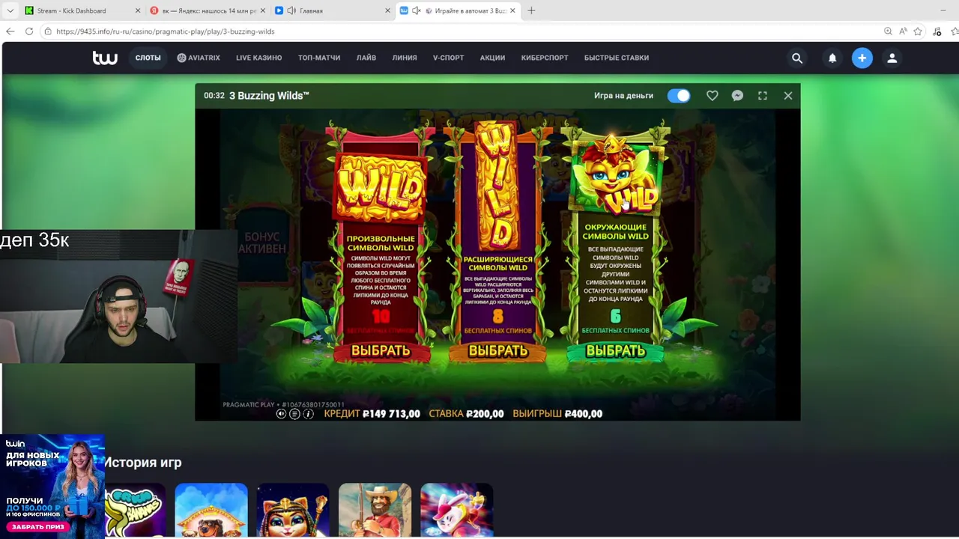The image size is (959, 539).
Task: Unmute the 3 Buzzing Wilds tab audio icon
Action: [x=417, y=10]
